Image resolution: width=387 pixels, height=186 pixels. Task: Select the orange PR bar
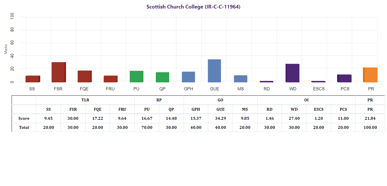click(371, 75)
